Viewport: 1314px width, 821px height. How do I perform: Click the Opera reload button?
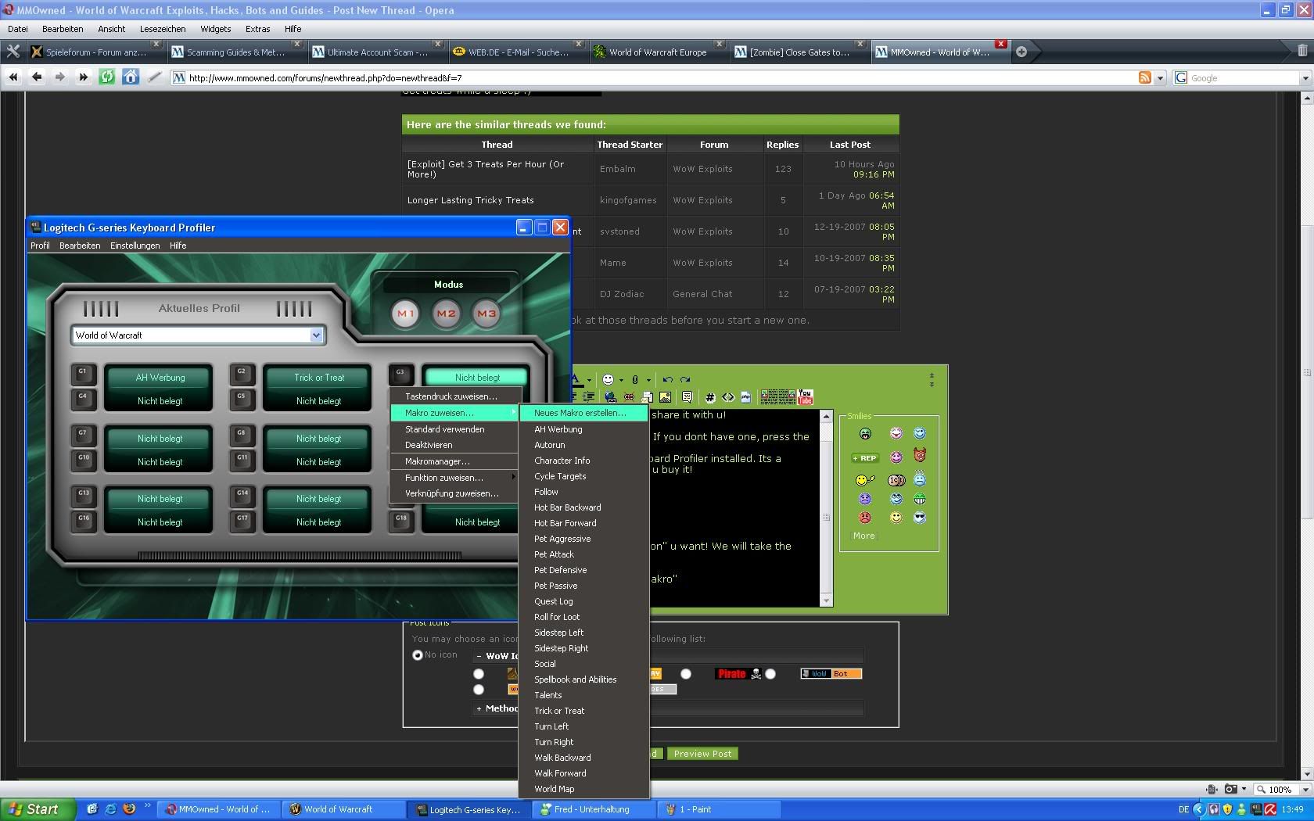click(x=107, y=77)
